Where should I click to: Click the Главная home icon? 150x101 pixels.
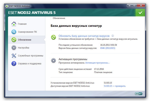[14, 24]
